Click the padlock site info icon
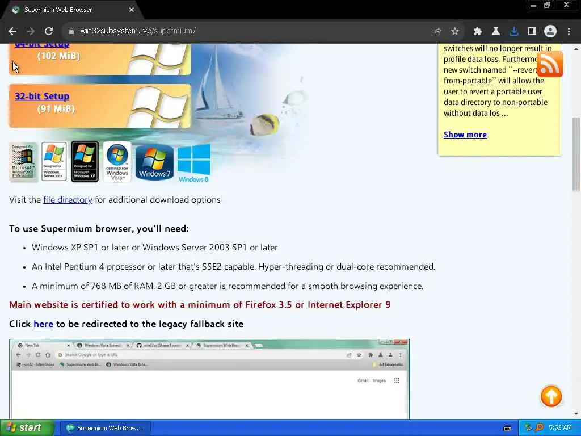The height and width of the screenshot is (436, 581). point(71,31)
